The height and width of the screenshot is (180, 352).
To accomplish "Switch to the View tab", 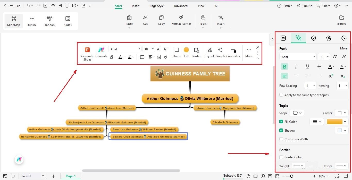I will pos(201,6).
